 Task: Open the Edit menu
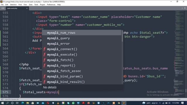[x=7, y=5]
